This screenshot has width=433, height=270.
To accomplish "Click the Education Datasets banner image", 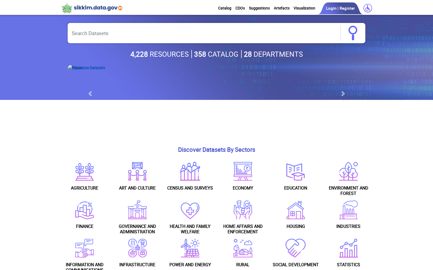I will 86,67.
